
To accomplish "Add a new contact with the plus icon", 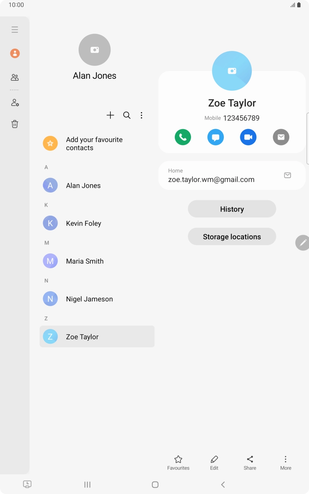I will [x=110, y=115].
